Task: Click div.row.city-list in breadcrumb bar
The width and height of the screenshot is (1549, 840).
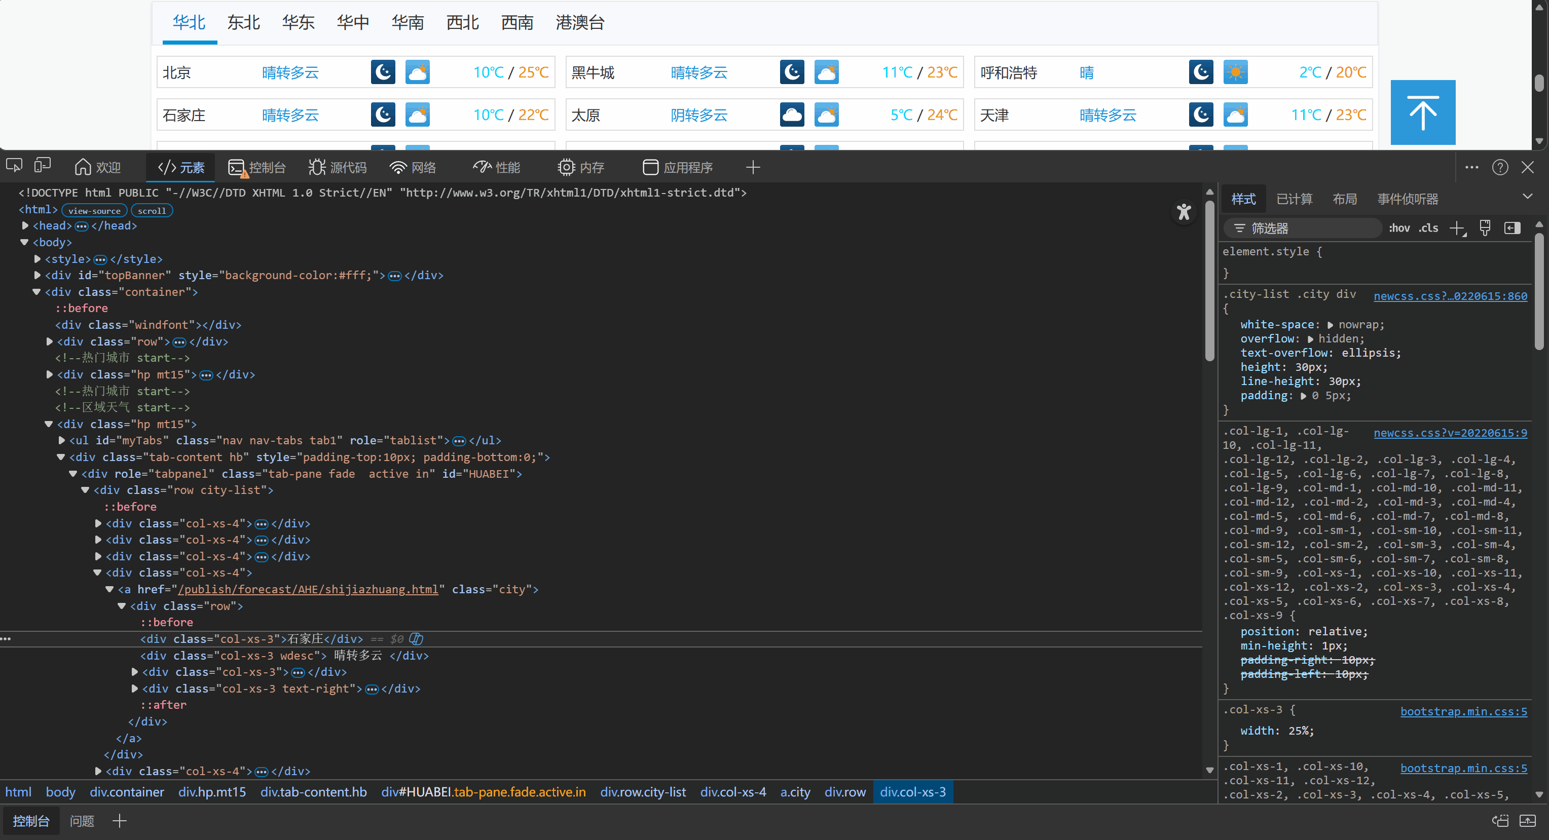Action: click(642, 792)
